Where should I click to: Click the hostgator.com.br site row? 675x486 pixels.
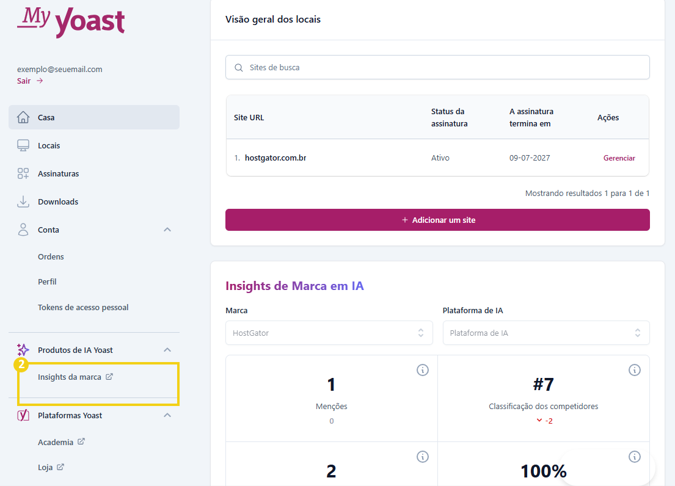click(x=437, y=158)
